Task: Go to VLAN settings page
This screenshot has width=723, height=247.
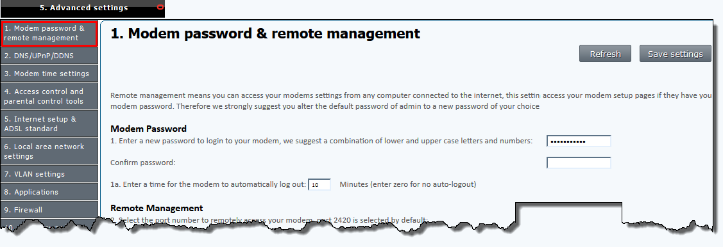Action: tap(49, 174)
